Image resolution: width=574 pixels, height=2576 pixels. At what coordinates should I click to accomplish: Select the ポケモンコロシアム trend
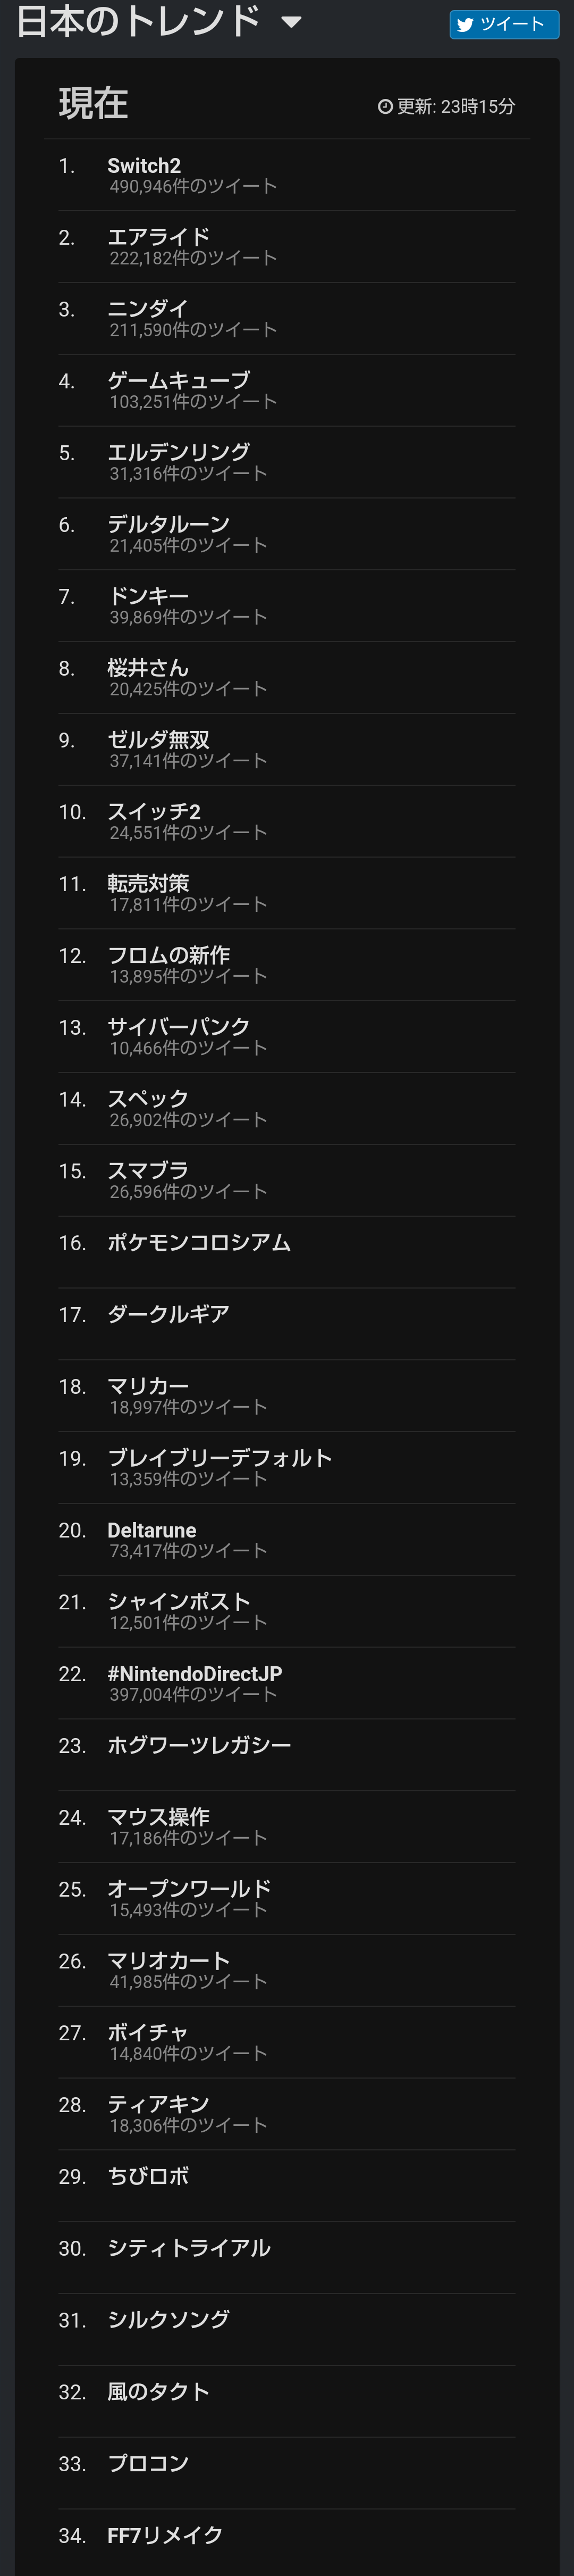[x=199, y=1243]
